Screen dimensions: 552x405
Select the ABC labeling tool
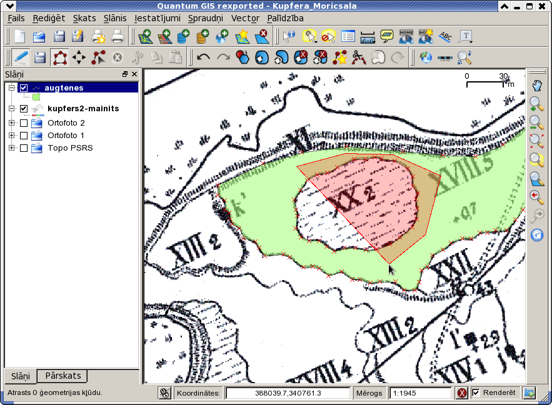[x=445, y=36]
